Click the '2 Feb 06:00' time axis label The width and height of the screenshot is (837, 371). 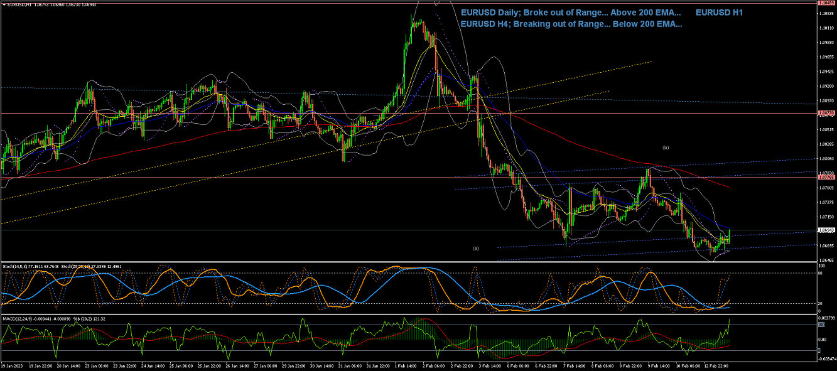click(x=435, y=365)
